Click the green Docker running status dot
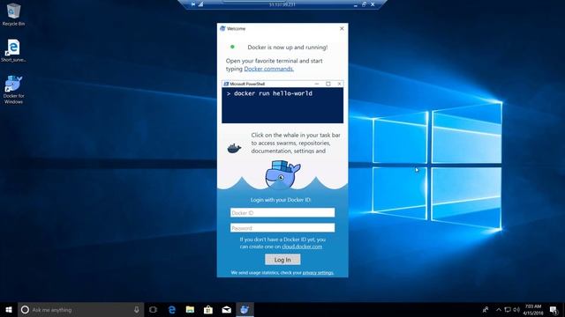 click(x=232, y=47)
